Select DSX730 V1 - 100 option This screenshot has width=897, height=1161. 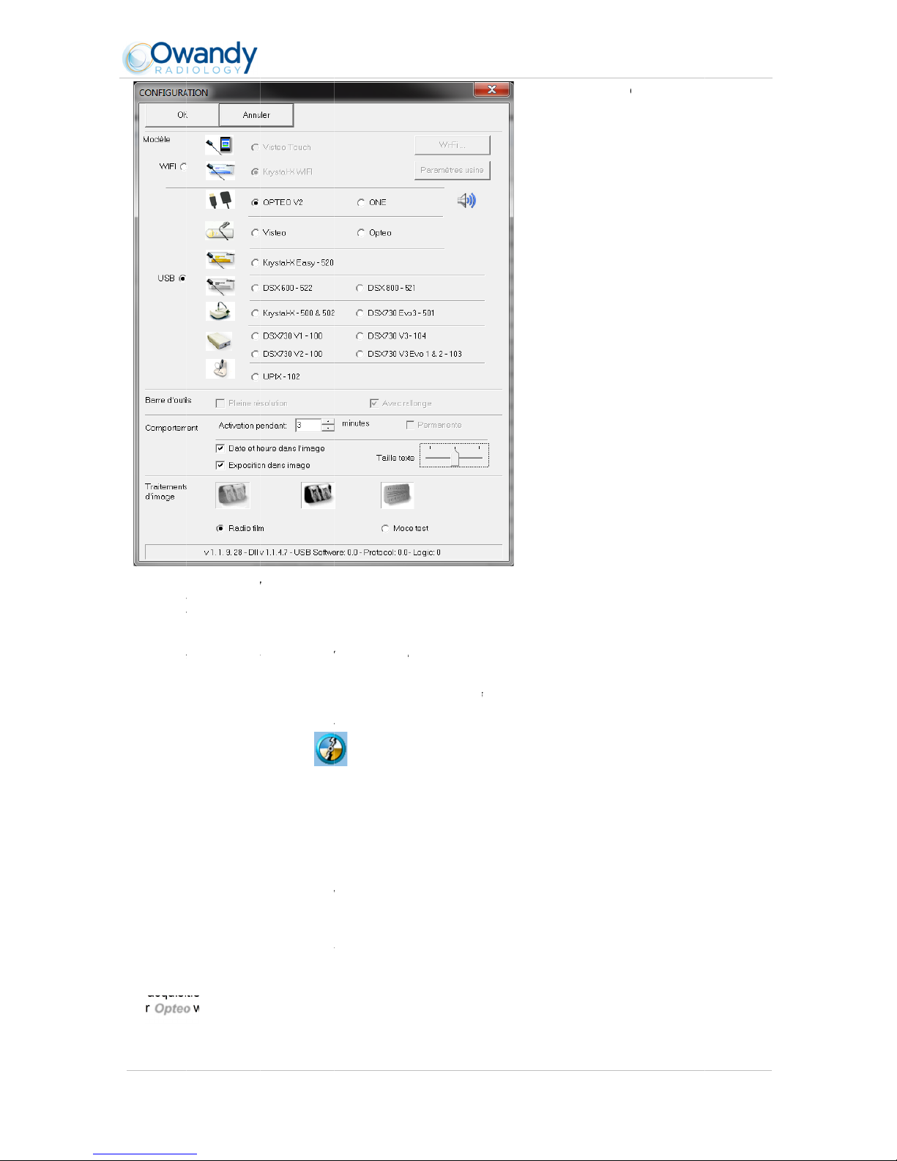pyautogui.click(x=286, y=336)
